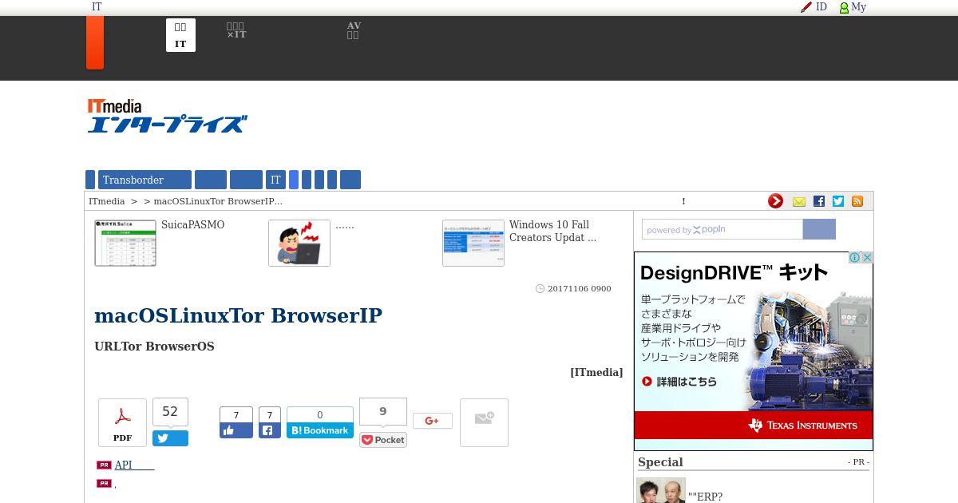Click the pencil ID registration link
The height and width of the screenshot is (503, 958).
click(814, 6)
